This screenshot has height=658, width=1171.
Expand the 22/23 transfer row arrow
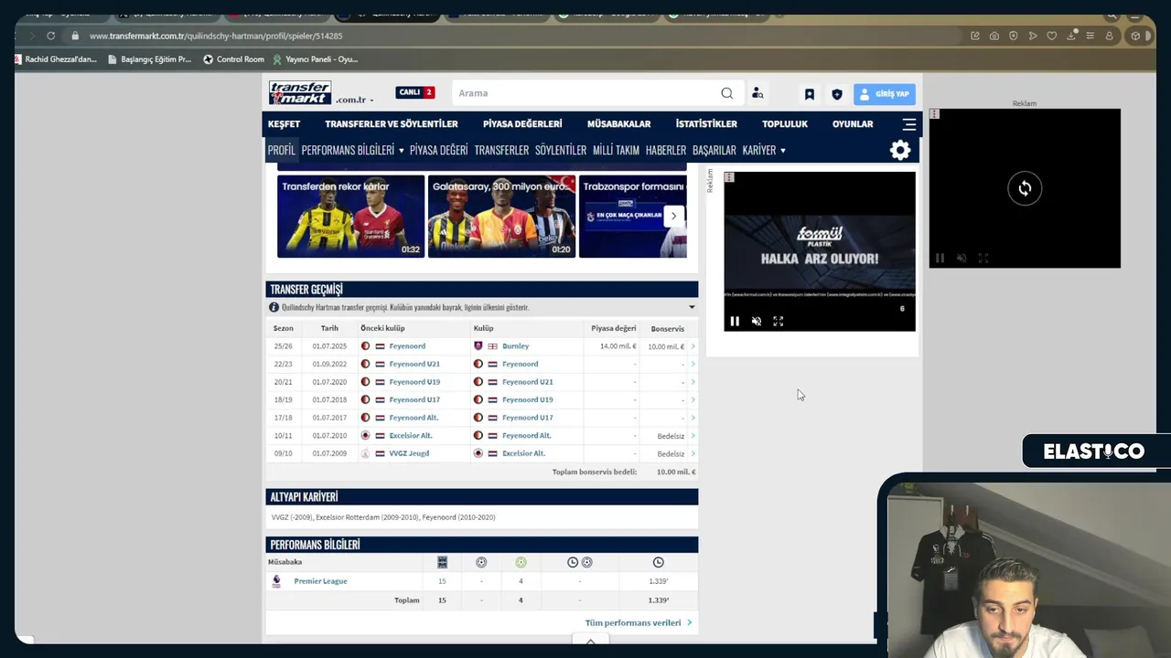pyautogui.click(x=693, y=364)
